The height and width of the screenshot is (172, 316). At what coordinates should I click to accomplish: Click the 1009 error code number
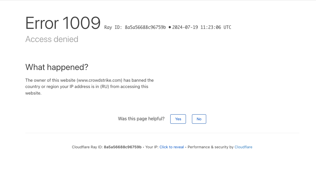(x=81, y=23)
